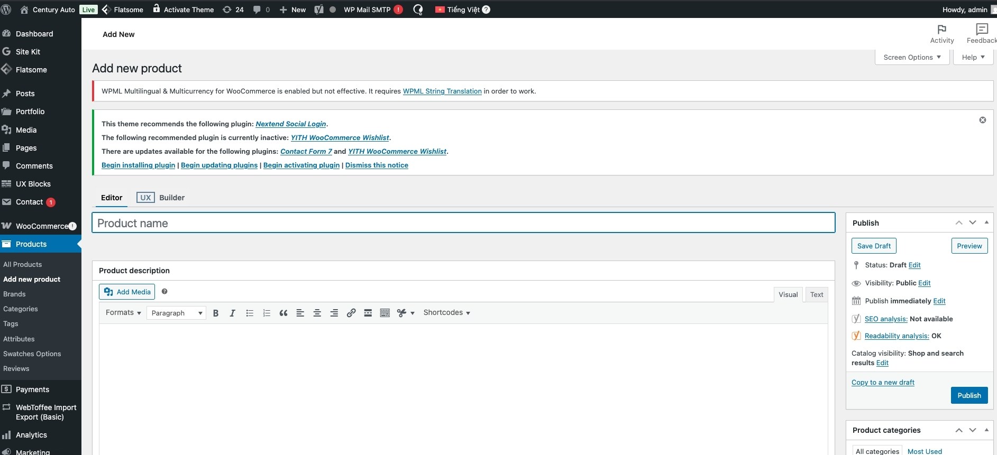Center align text with toolbar icon
This screenshot has width=997, height=455.
pyautogui.click(x=317, y=313)
